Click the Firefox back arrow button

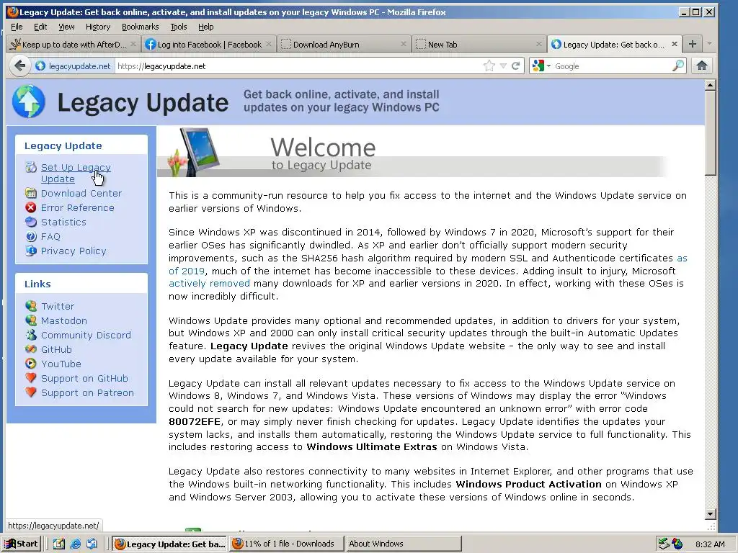(x=19, y=66)
